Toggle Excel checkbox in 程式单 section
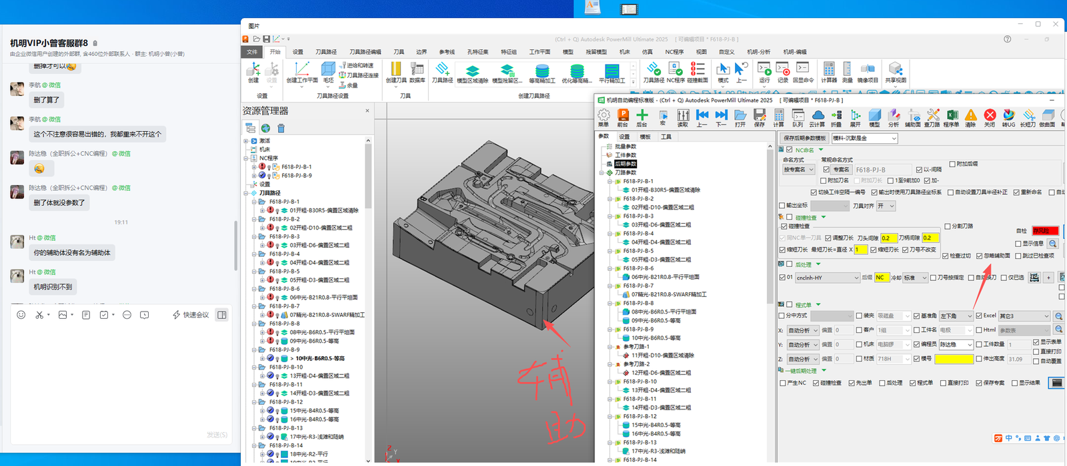Screen dimensions: 1067x466 click(x=978, y=316)
